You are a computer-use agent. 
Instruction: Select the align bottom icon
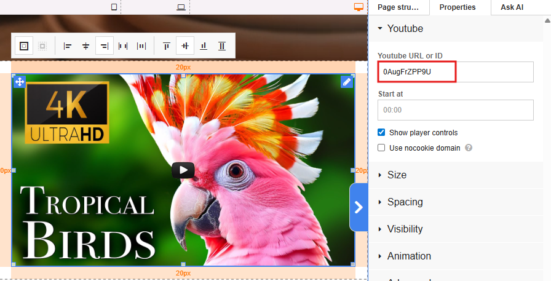(x=204, y=46)
